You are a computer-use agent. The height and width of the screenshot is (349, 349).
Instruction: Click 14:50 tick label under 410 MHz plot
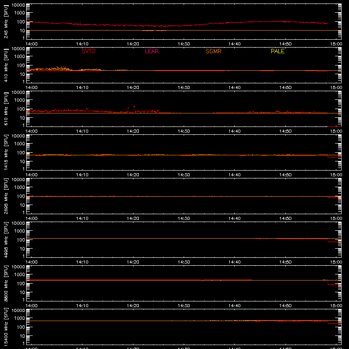tap(285, 88)
